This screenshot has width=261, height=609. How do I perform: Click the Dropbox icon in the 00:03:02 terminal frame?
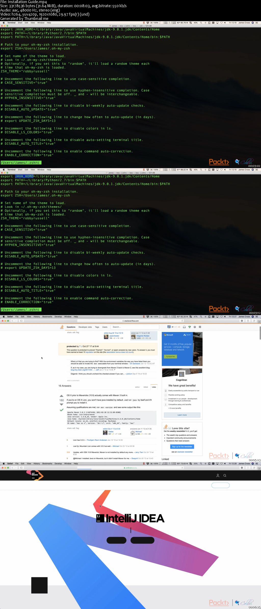tap(148, 23)
